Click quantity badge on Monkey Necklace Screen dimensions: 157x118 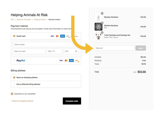pyautogui.click(x=102, y=13)
